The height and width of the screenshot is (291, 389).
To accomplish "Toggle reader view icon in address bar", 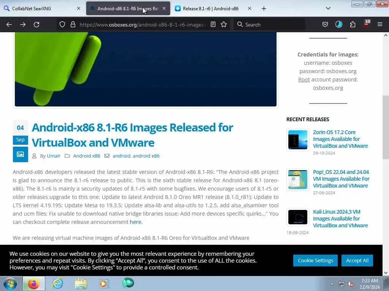I will click(x=213, y=25).
